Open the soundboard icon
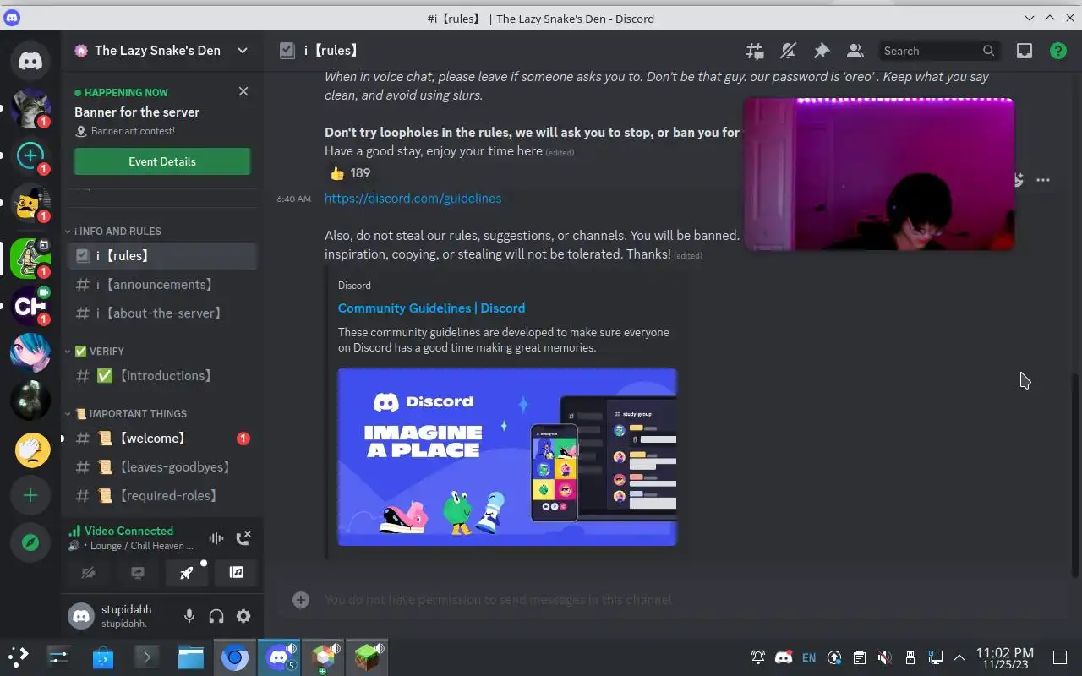The width and height of the screenshot is (1082, 676). click(237, 573)
